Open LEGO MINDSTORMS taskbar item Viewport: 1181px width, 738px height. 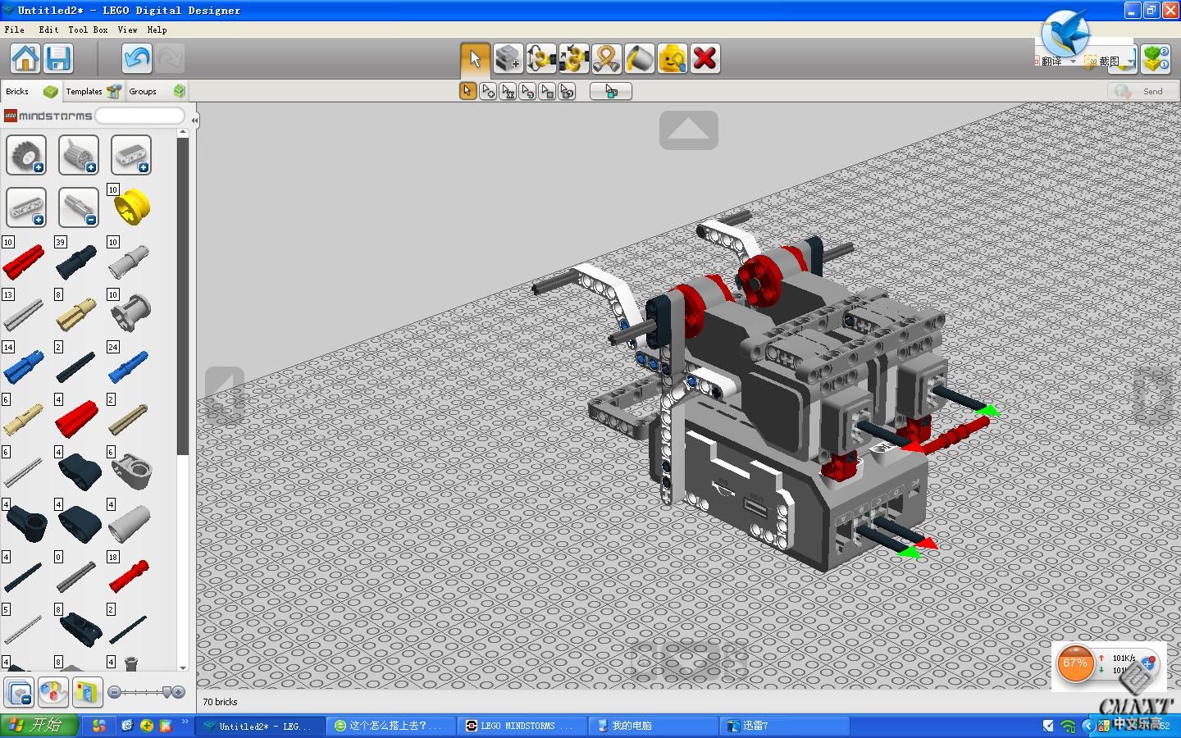(521, 726)
